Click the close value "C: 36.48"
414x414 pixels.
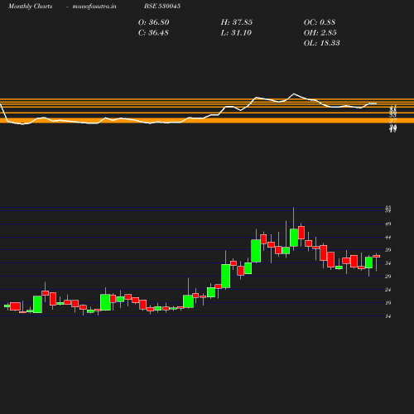point(153,33)
